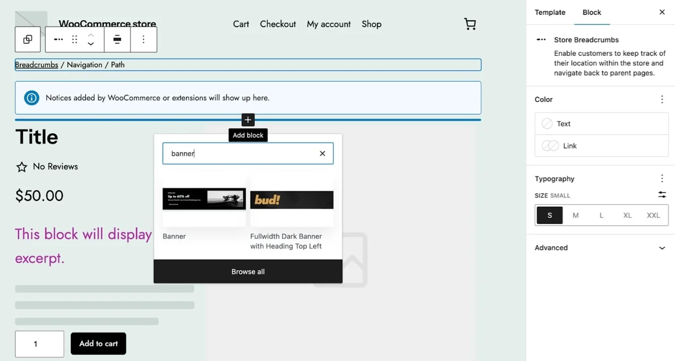The width and height of the screenshot is (675, 361).
Task: Select the S size radio option
Action: pyautogui.click(x=550, y=215)
